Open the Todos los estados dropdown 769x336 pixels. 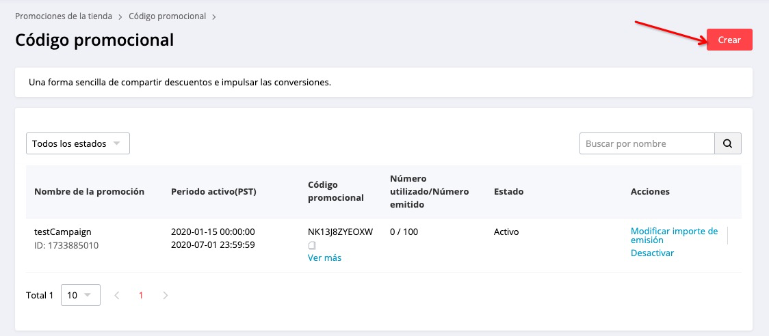(x=77, y=143)
